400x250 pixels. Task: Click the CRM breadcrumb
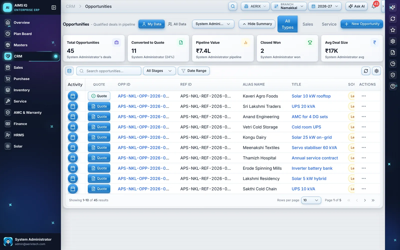click(70, 6)
